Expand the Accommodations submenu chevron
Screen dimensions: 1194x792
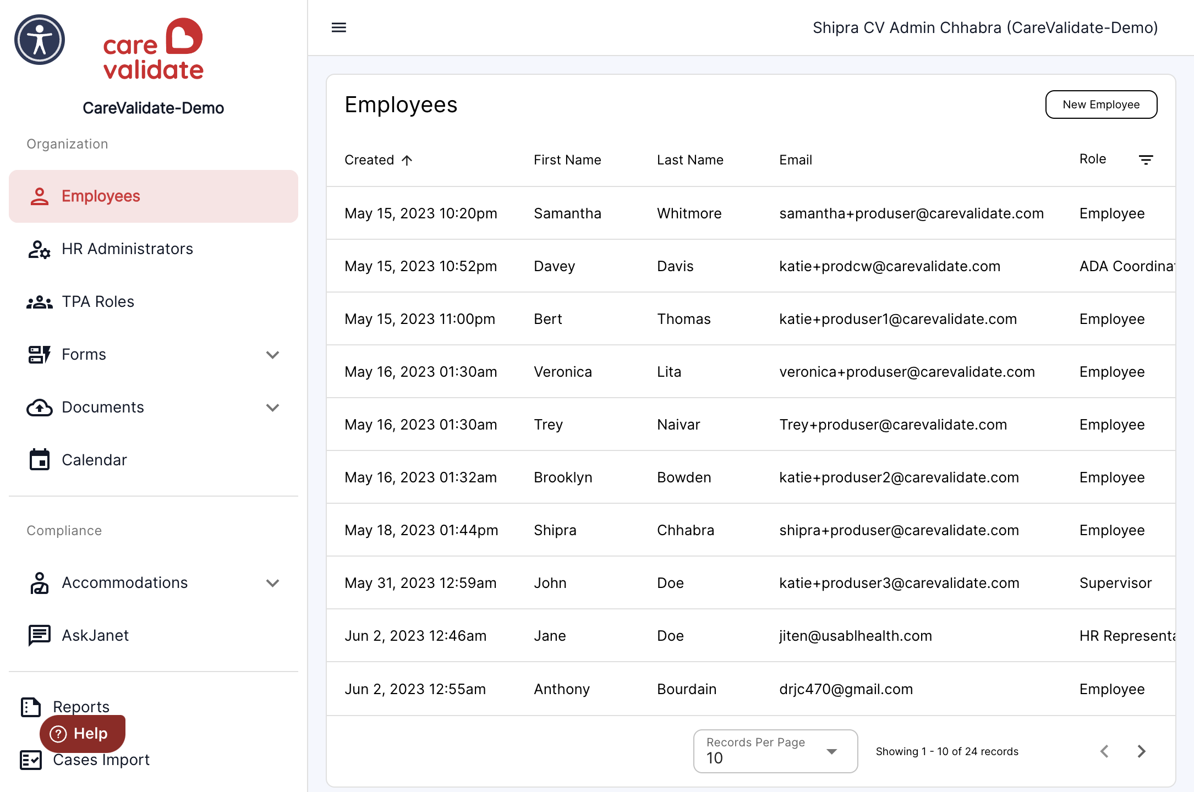point(273,583)
